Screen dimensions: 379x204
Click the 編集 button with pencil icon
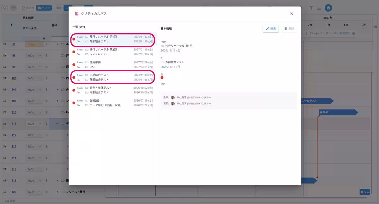(271, 28)
